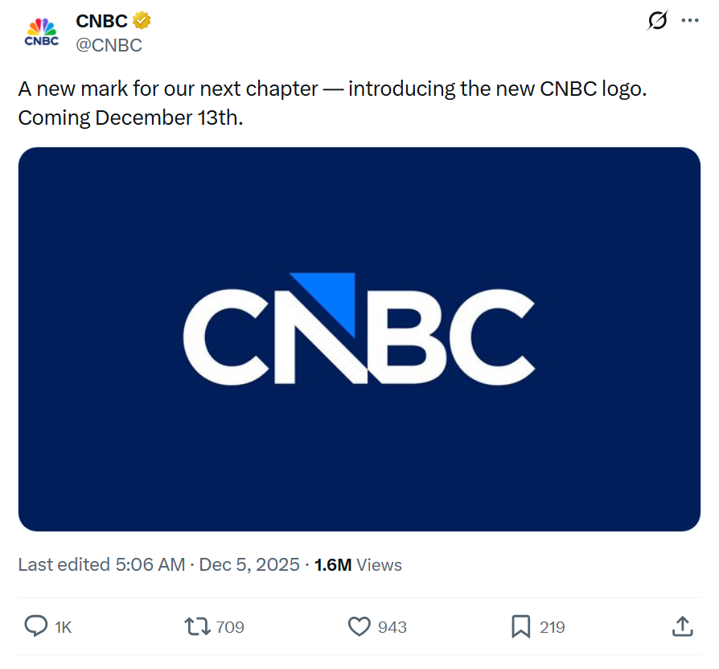Click the bold CNBC display name
Viewport: 719px width, 669px height.
click(x=101, y=21)
